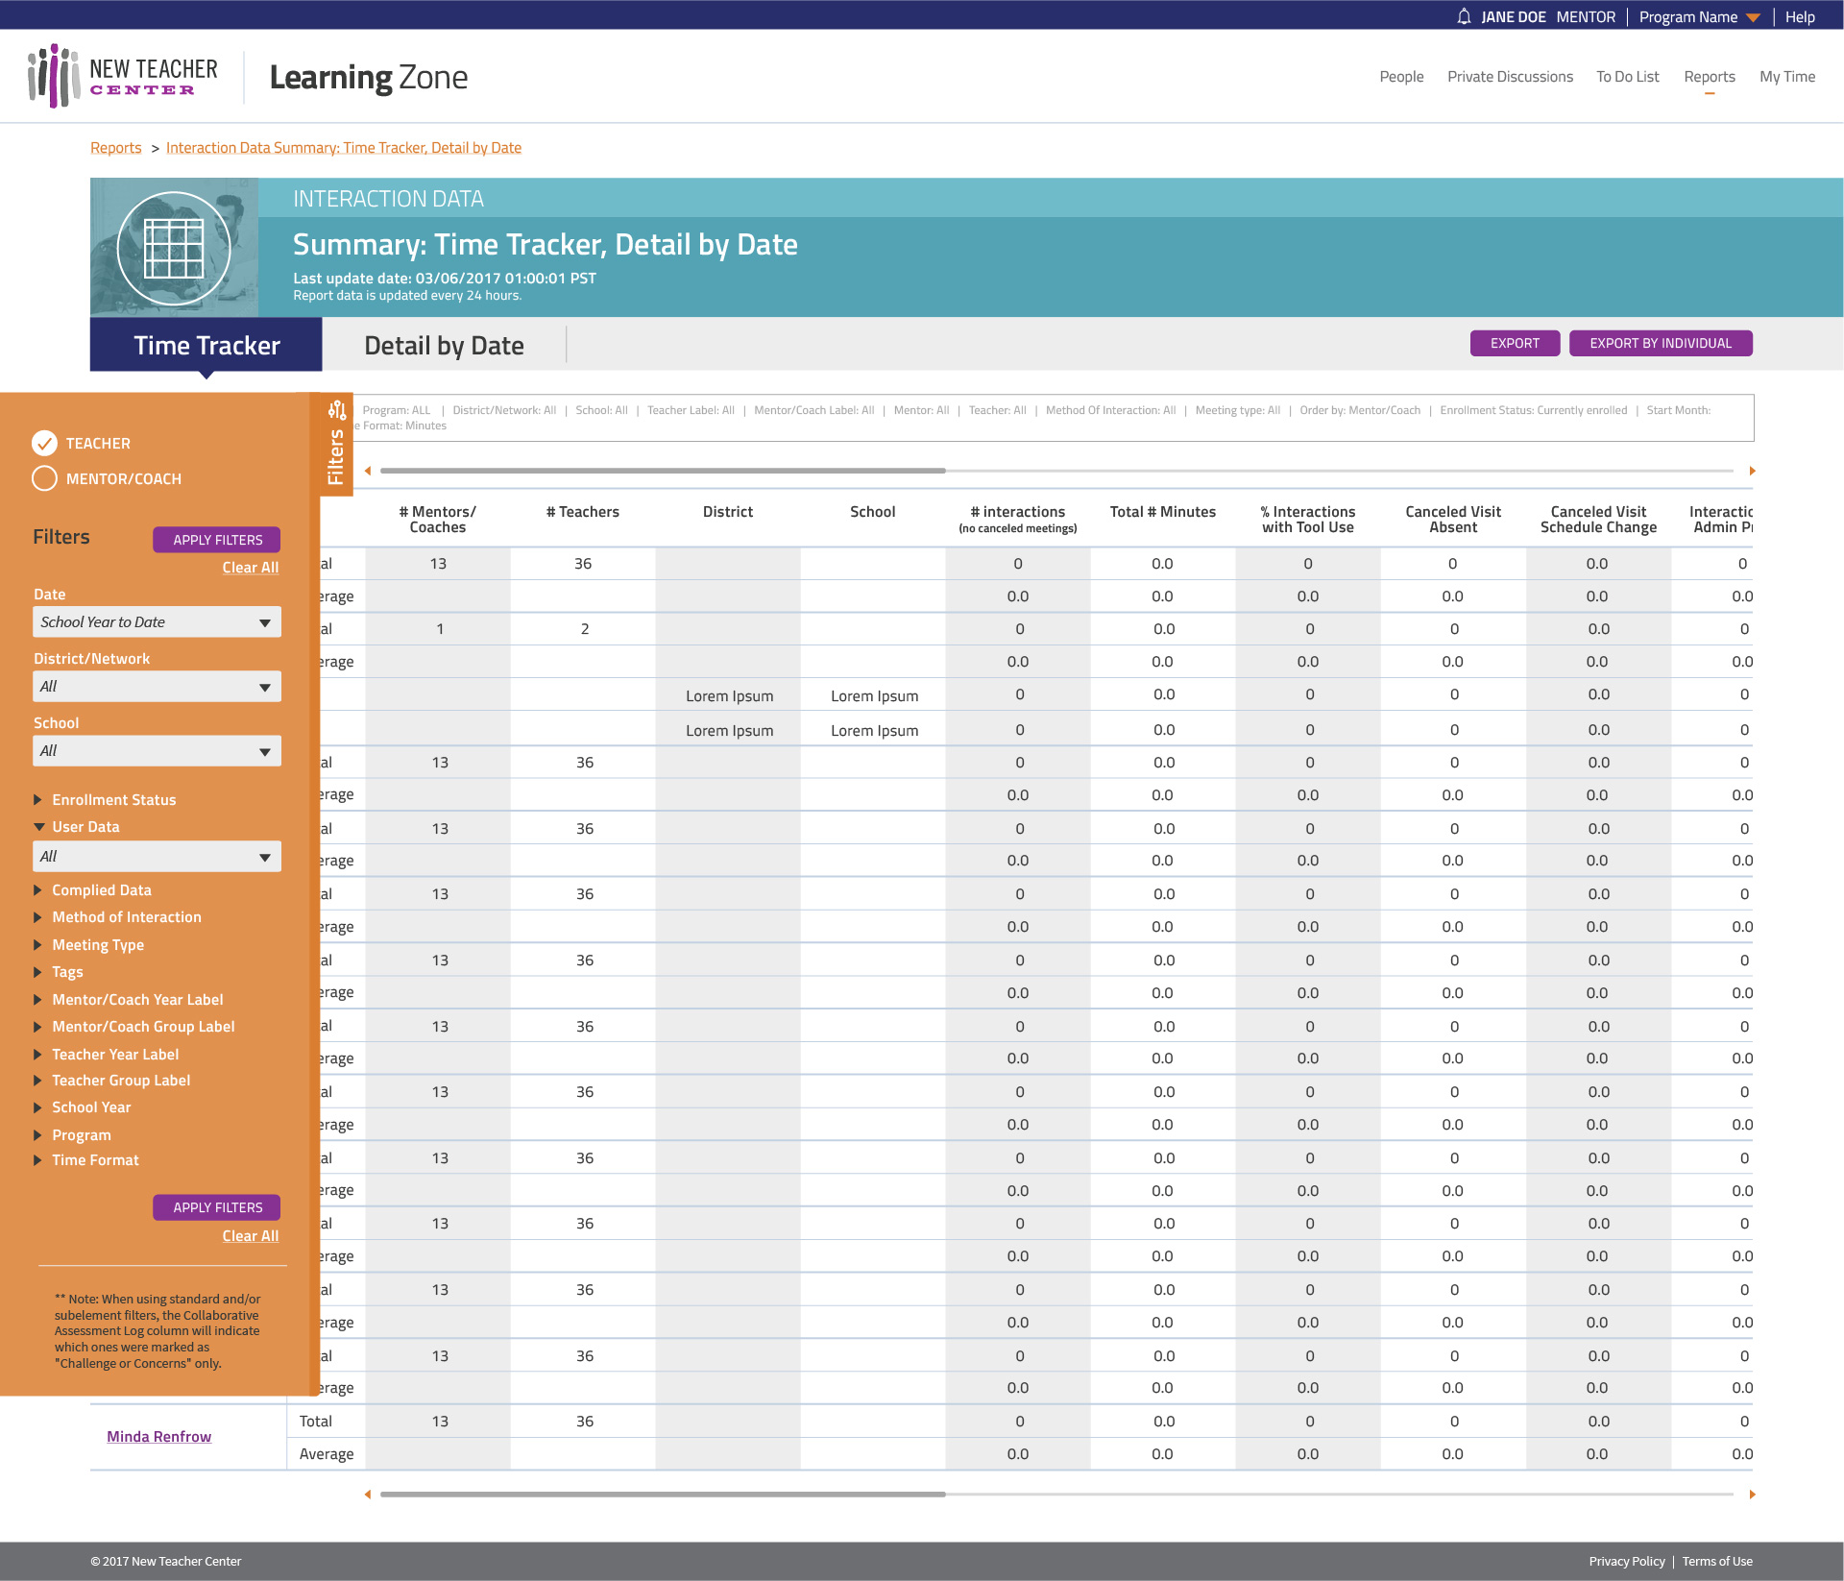The image size is (1844, 1581).
Task: Click the top Clear All link
Action: [x=251, y=568]
